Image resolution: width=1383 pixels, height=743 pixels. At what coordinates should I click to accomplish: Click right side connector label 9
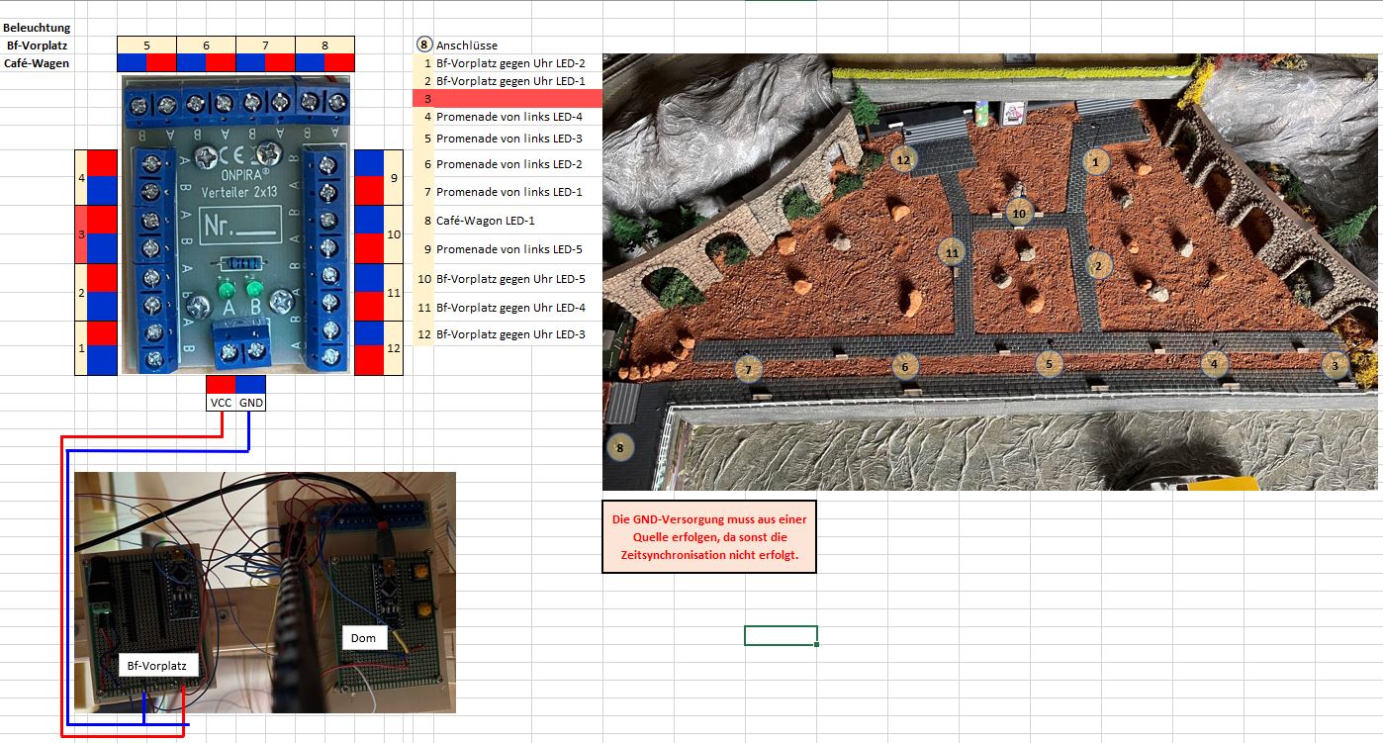(x=394, y=178)
